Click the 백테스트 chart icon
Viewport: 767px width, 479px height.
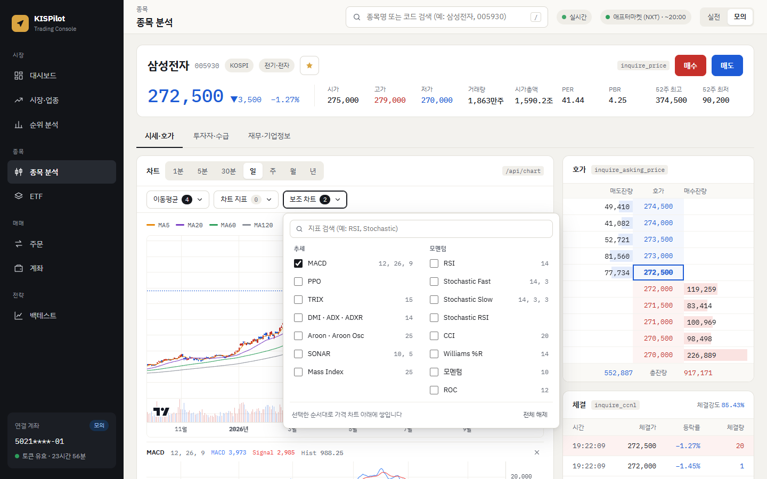point(19,316)
